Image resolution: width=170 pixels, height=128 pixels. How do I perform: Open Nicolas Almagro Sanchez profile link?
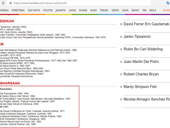pyautogui.click(x=147, y=99)
